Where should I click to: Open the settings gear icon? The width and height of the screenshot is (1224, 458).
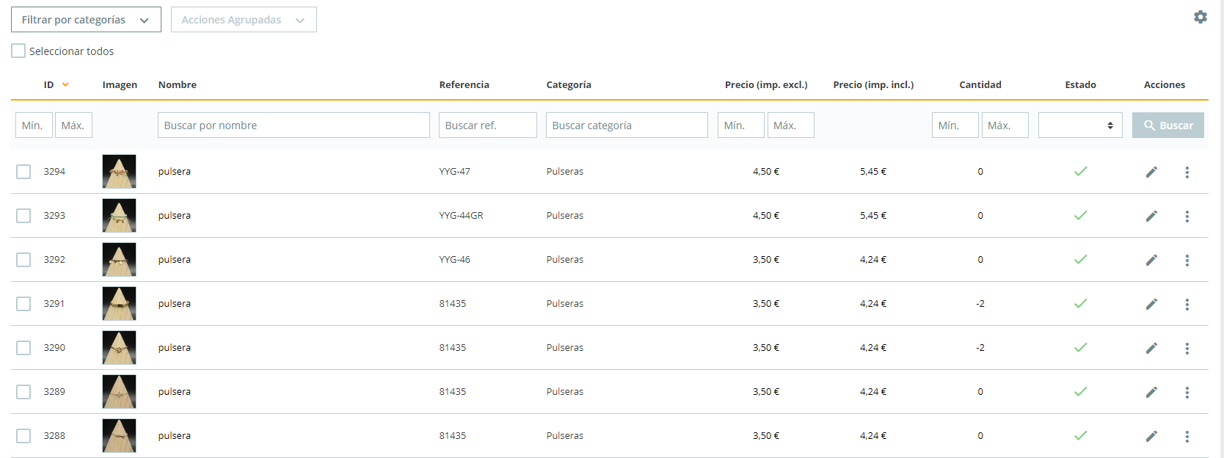[1201, 17]
